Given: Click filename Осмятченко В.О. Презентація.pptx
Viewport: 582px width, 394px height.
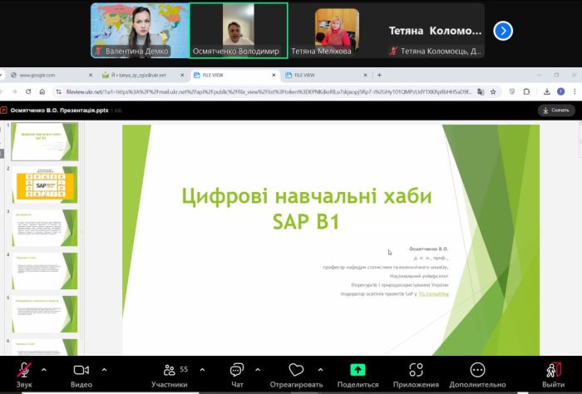Looking at the screenshot, I should pos(59,111).
